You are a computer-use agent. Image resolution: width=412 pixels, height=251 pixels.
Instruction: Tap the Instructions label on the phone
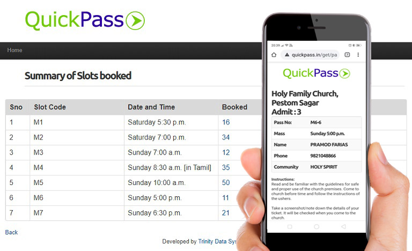[283, 179]
